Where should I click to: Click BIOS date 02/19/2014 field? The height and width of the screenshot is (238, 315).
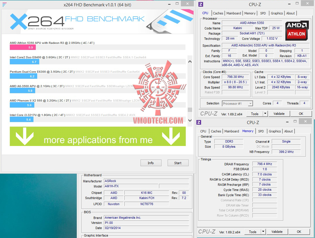[x=147, y=228]
